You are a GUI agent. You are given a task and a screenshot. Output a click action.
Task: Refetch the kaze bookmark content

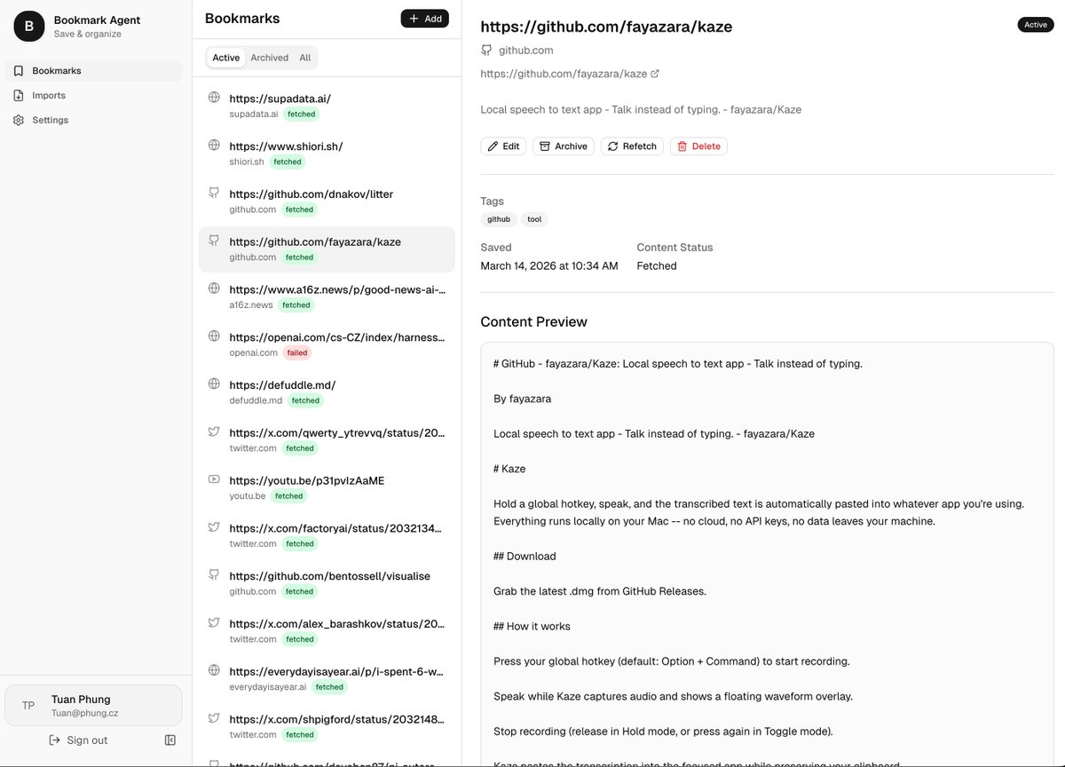(x=632, y=146)
